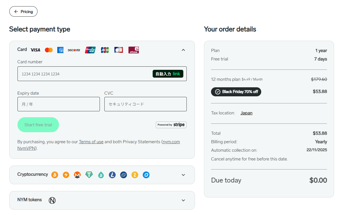345x213 pixels.
Task: Click the Litecoin icon
Action: (x=112, y=175)
